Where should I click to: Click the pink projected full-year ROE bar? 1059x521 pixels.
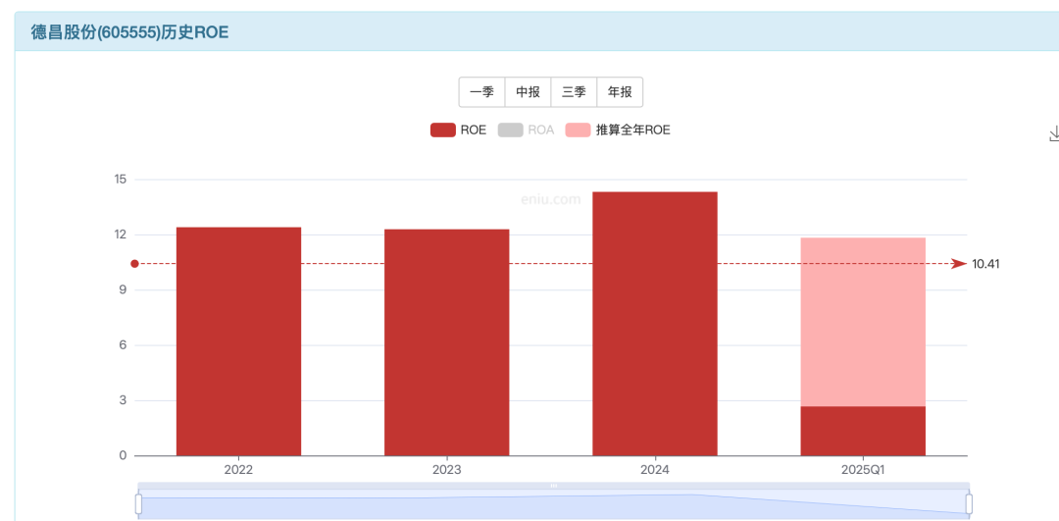tap(863, 322)
